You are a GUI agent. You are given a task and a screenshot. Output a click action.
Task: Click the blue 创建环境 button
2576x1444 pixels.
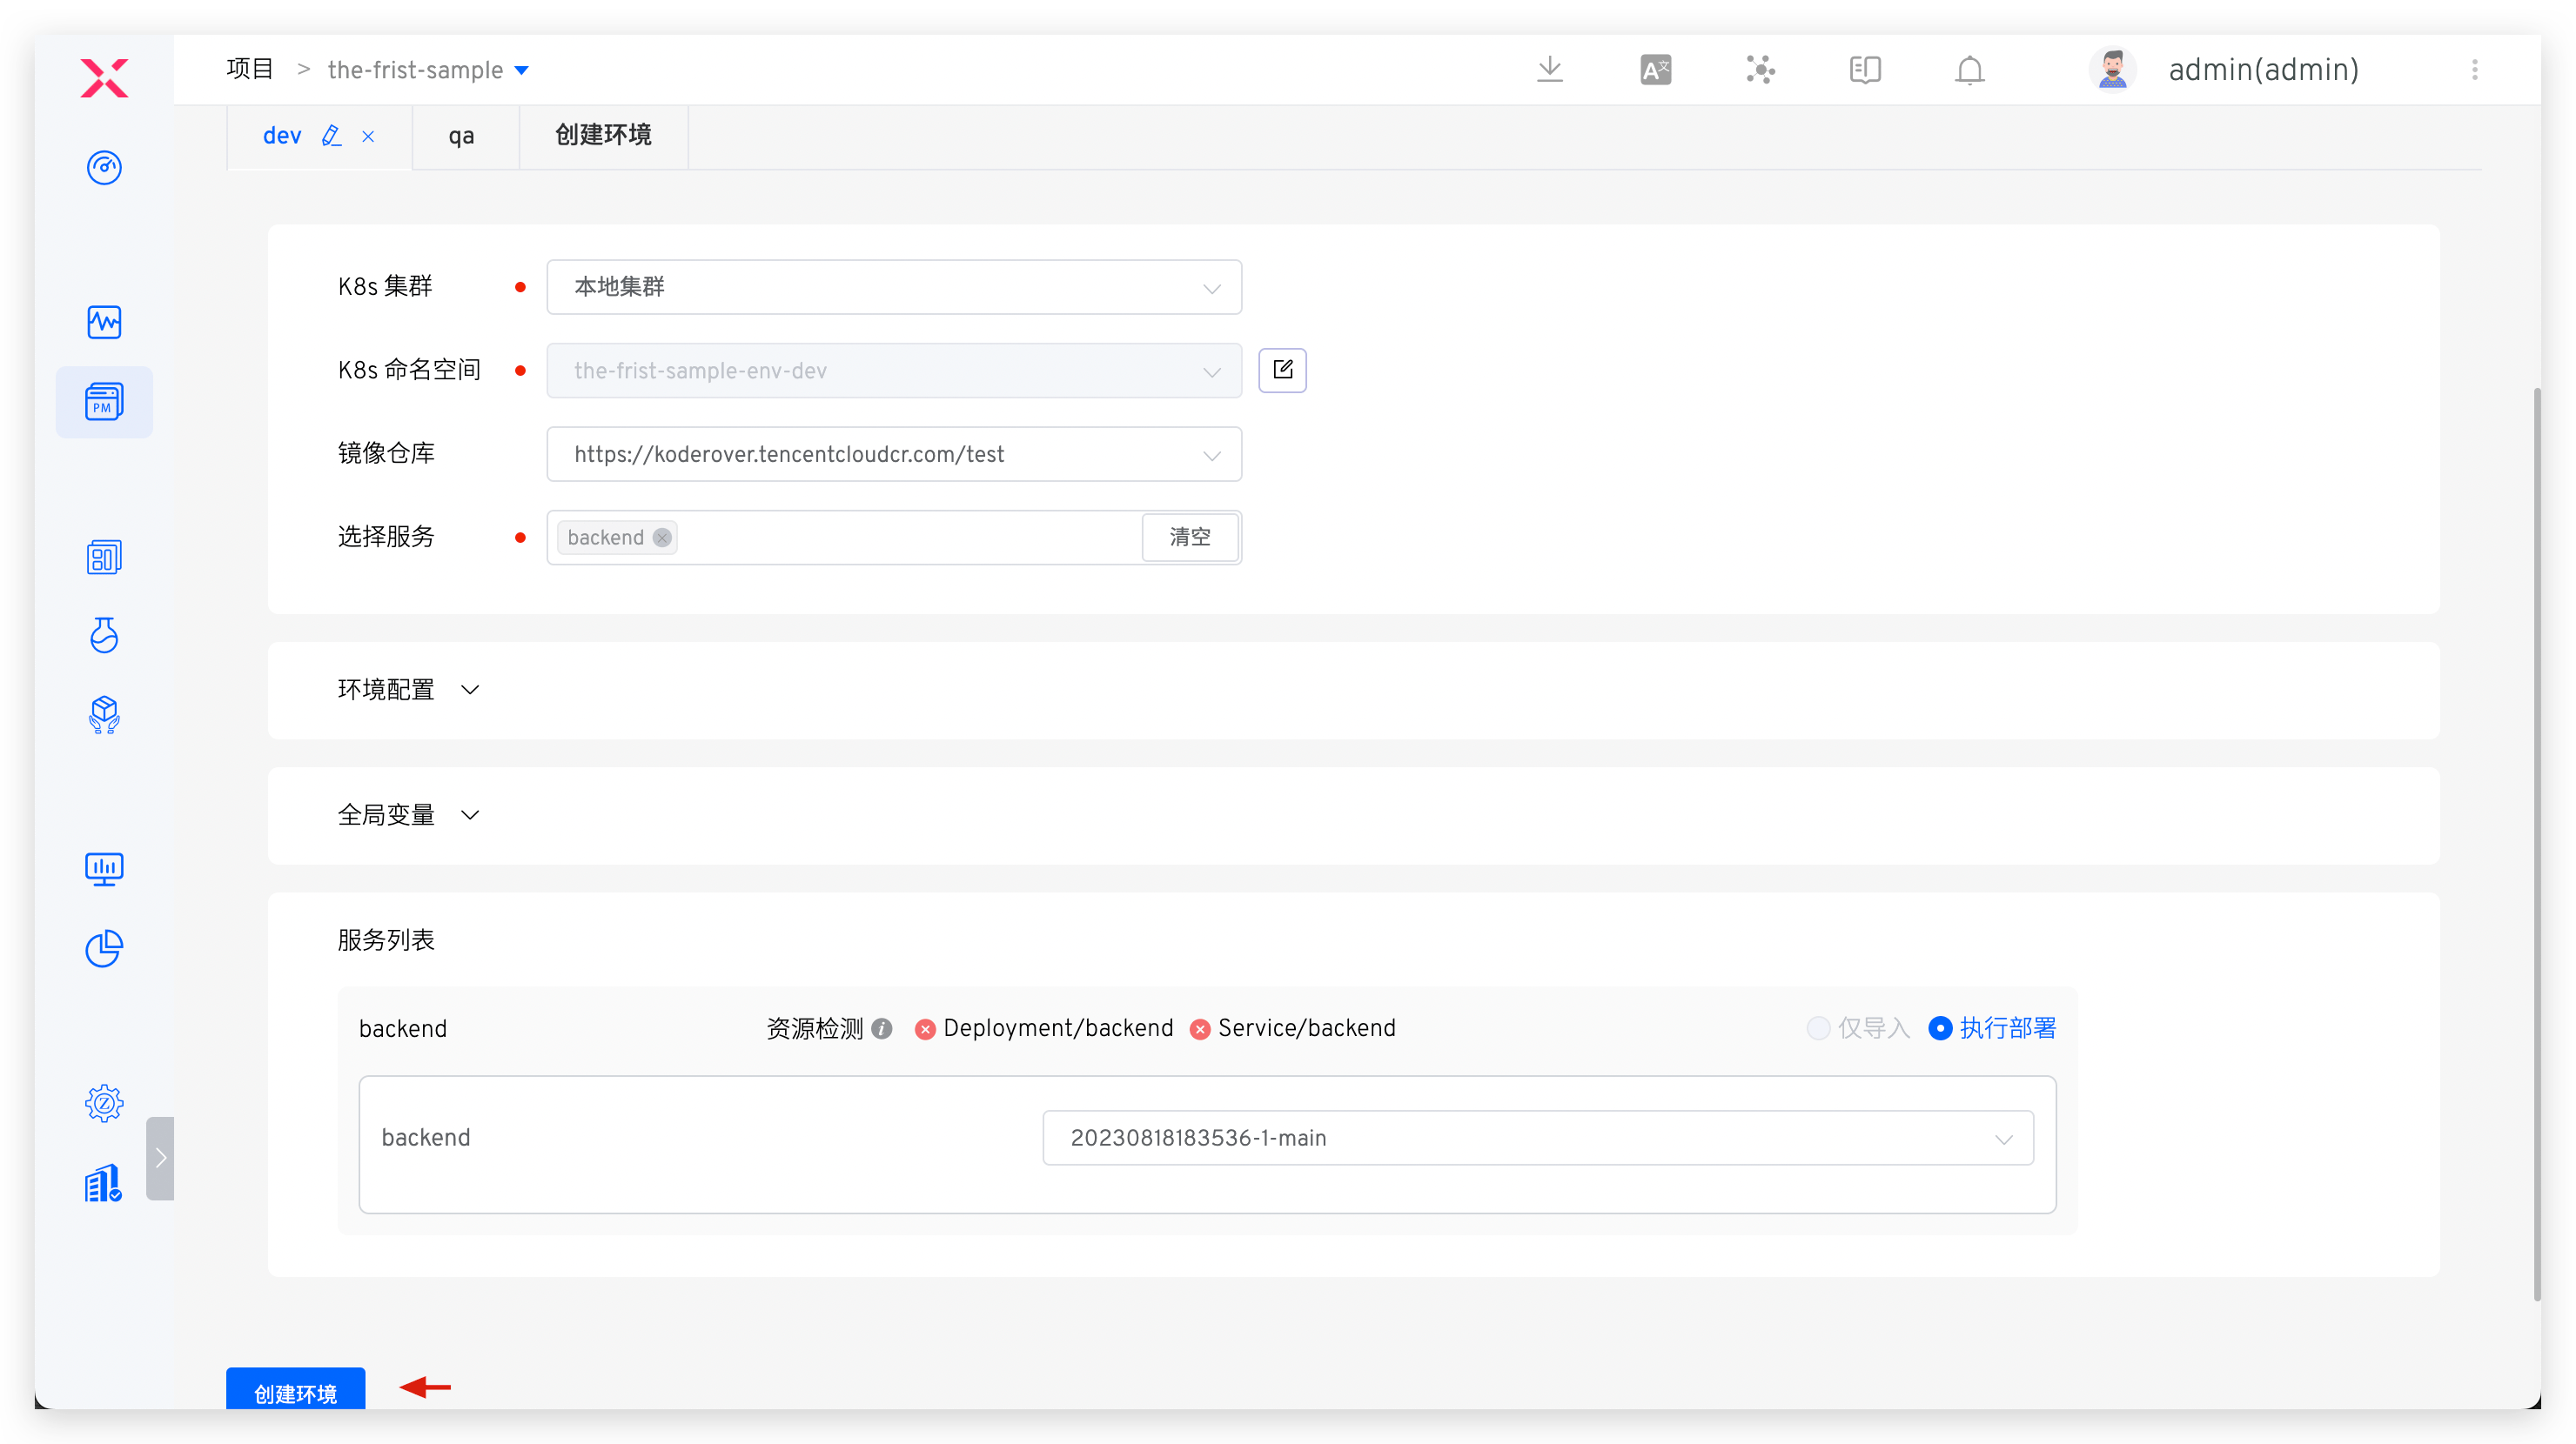point(295,1391)
